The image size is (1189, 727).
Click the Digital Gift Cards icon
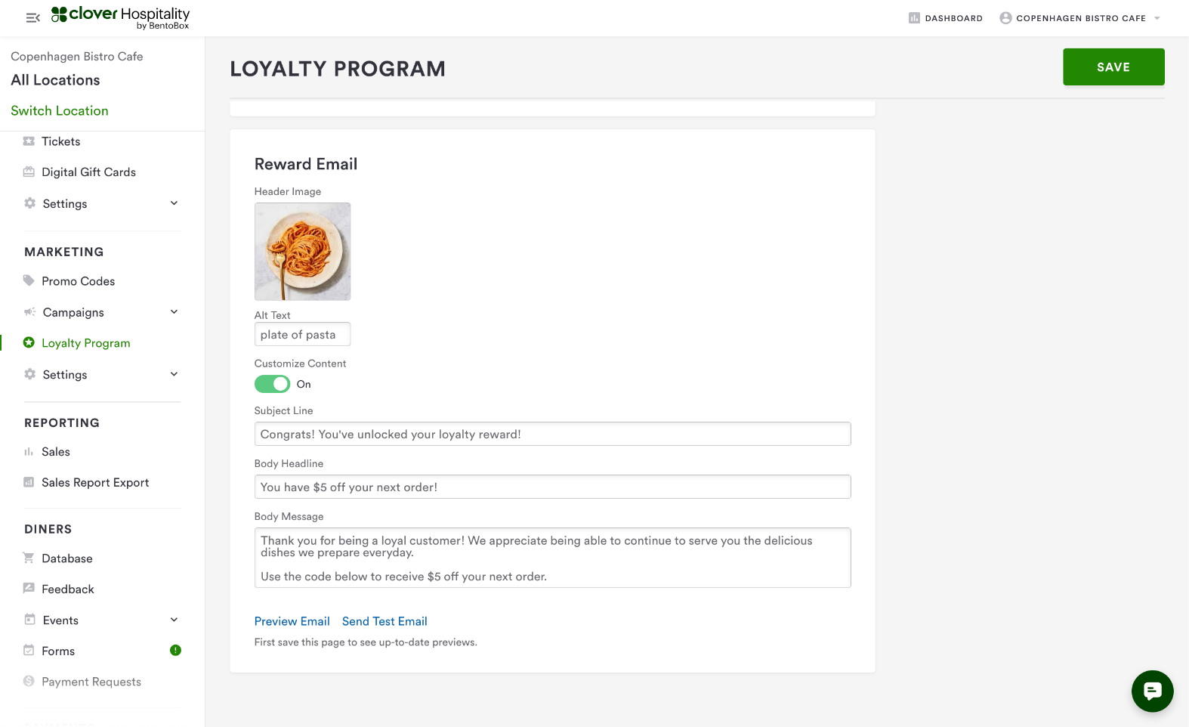29,172
